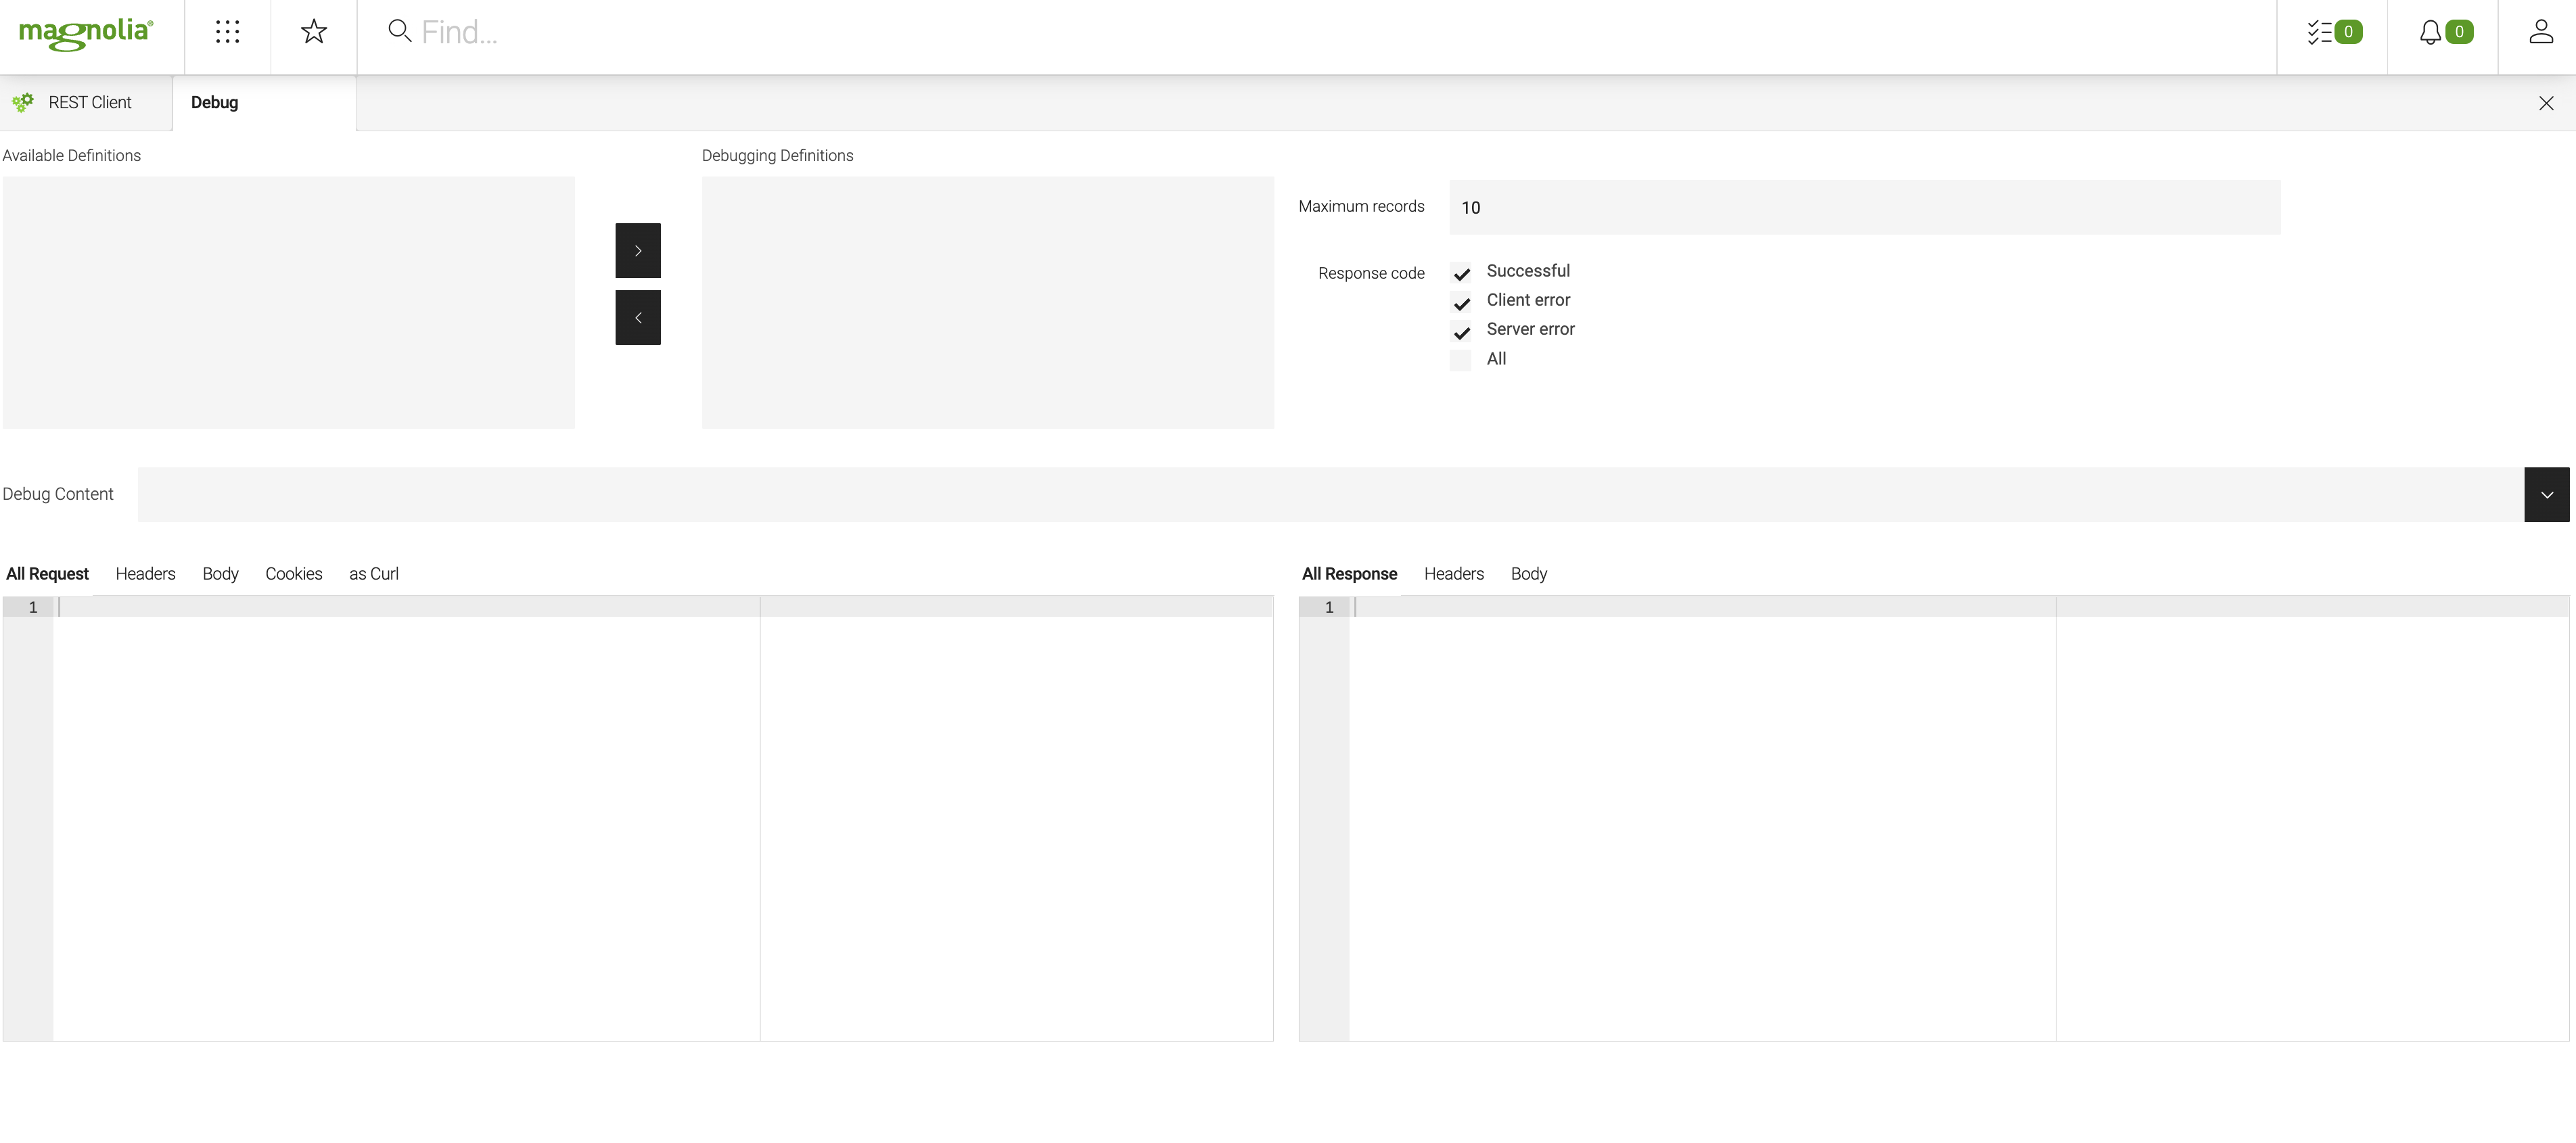Expand the Debug Content dropdown arrow

[x=2547, y=494]
